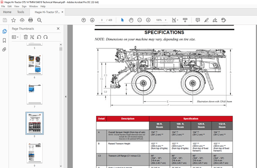Click the 'Detail' table header
This screenshot has height=168, width=257.
coord(101,119)
